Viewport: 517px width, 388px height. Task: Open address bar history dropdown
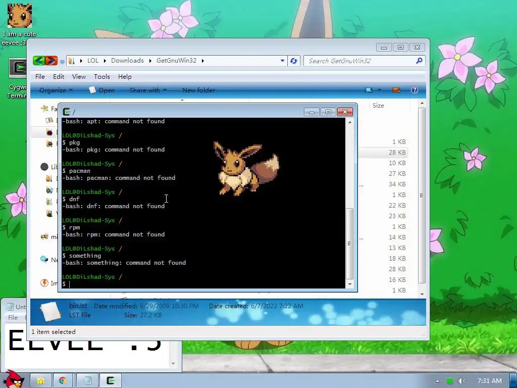coord(282,61)
